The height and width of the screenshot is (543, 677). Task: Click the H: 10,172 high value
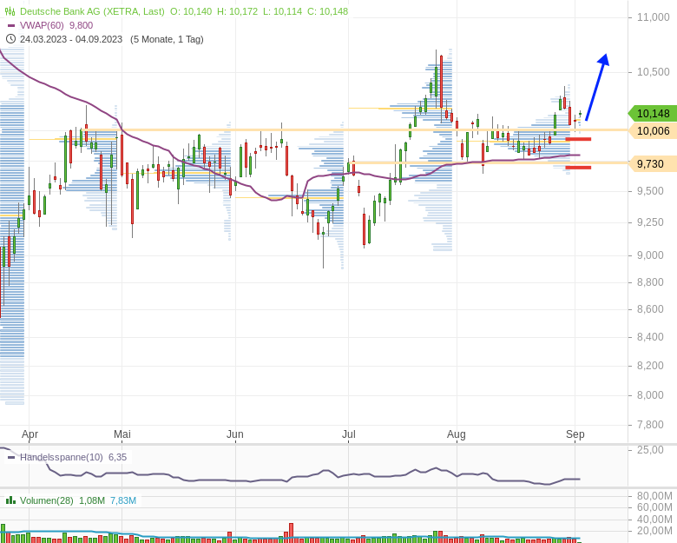237,11
